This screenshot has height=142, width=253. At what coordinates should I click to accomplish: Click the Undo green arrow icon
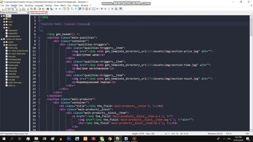(40, 9)
